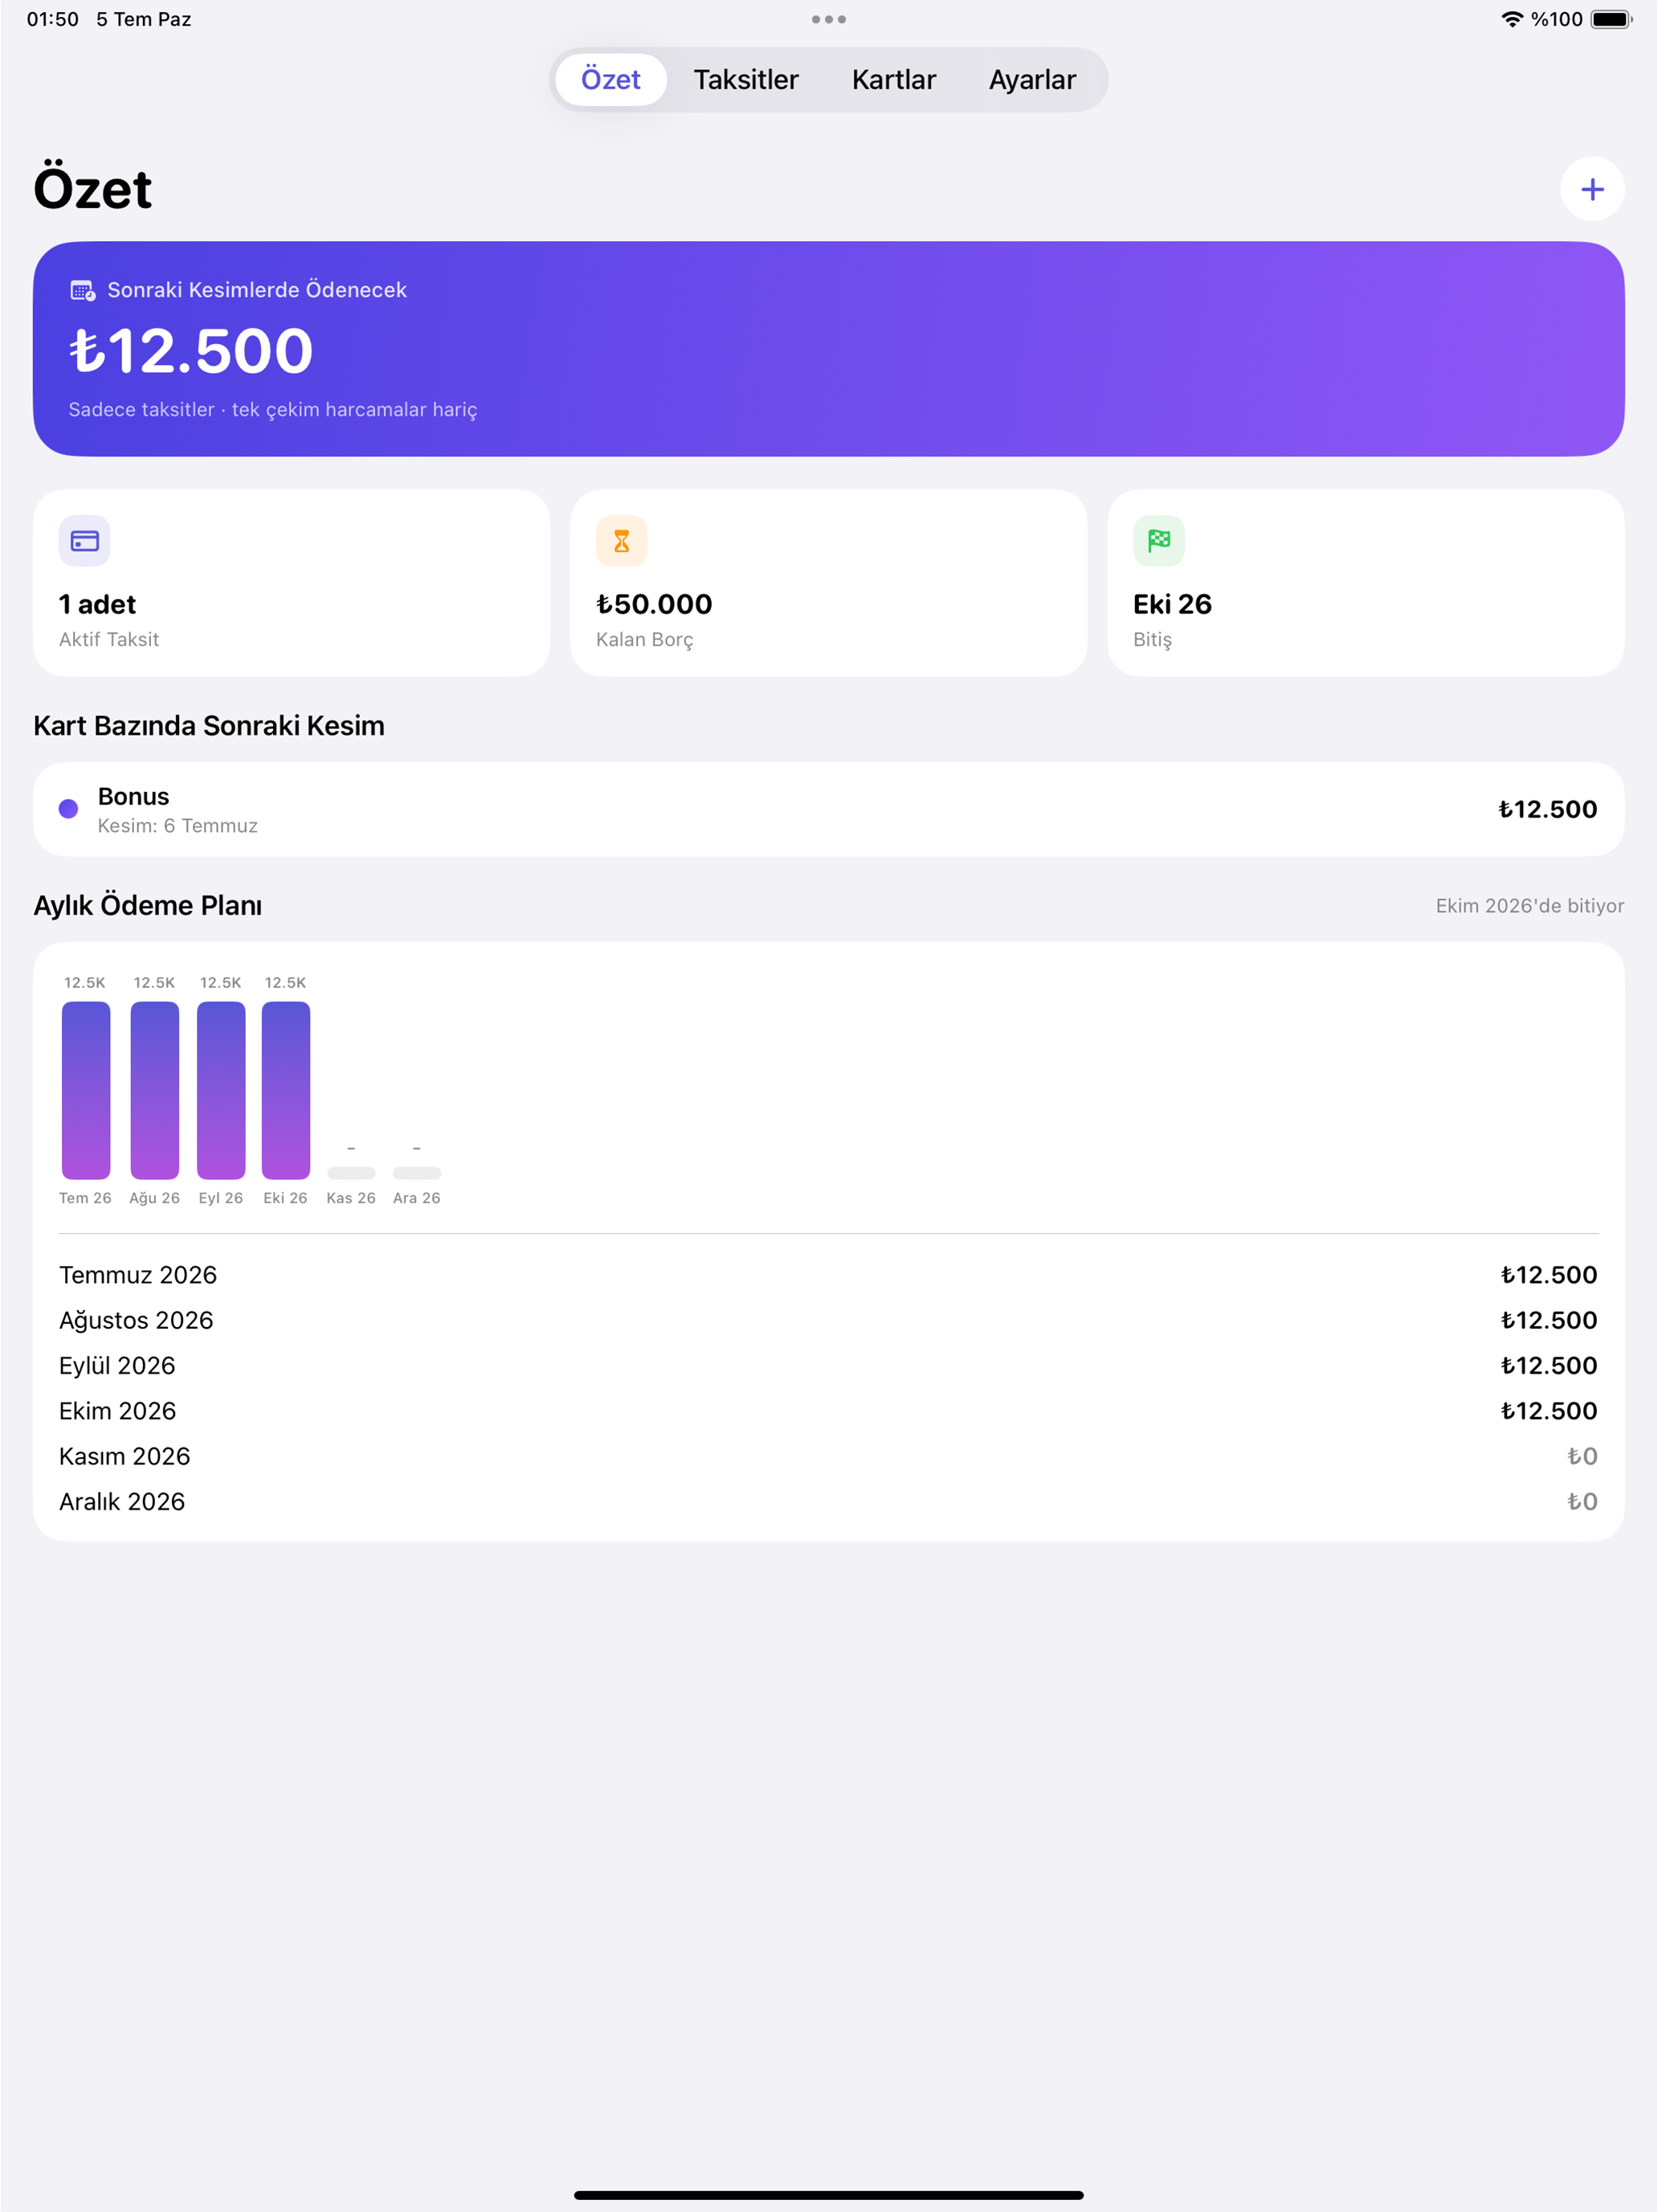The height and width of the screenshot is (2212, 1658).
Task: Tap the Eki 26 Bitiş card
Action: (1366, 583)
